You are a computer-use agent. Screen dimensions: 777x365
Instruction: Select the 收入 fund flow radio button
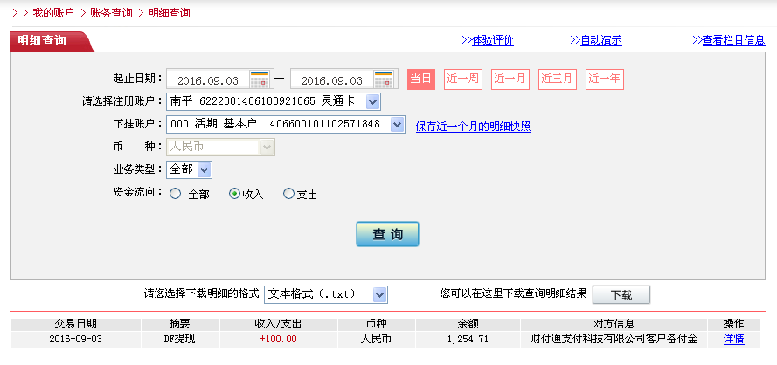pos(234,194)
